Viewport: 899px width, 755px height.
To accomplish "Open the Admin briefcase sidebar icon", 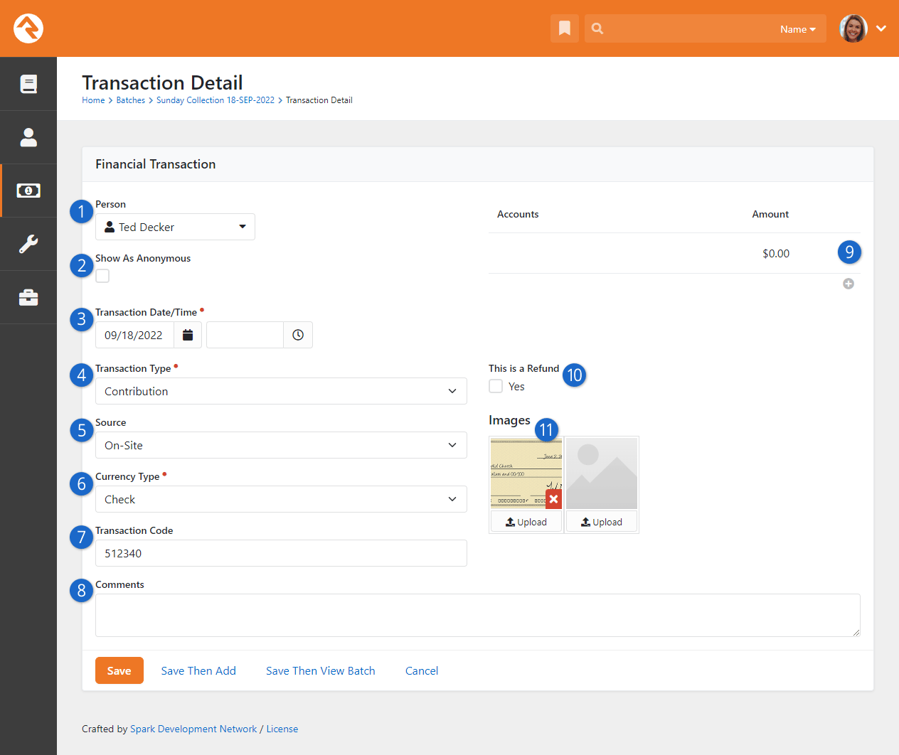I will [x=28, y=297].
